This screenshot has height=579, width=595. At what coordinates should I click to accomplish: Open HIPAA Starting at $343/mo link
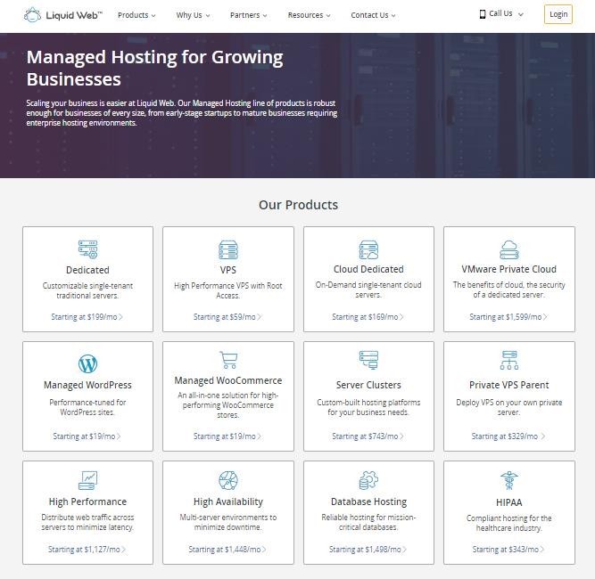[x=508, y=549]
